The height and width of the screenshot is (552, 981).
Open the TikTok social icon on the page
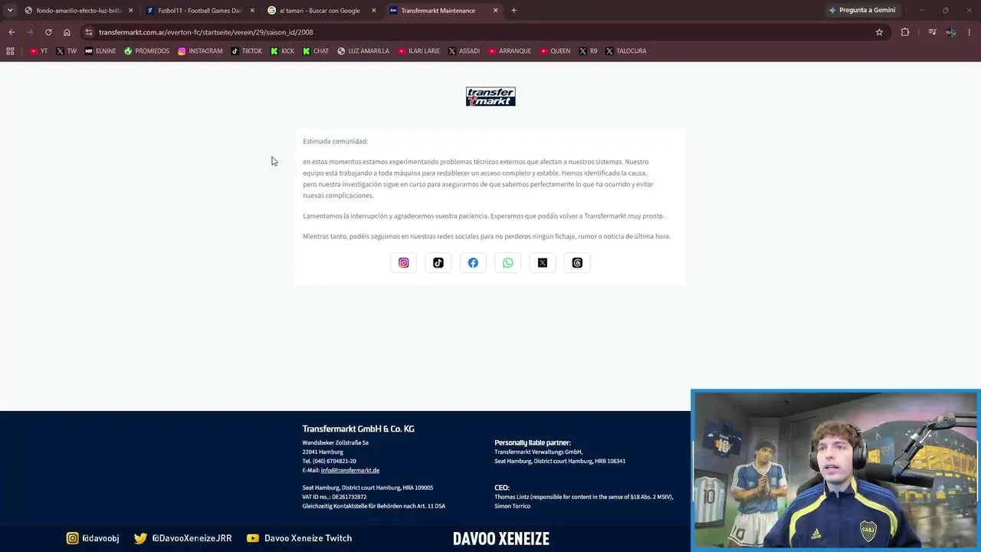pyautogui.click(x=438, y=263)
